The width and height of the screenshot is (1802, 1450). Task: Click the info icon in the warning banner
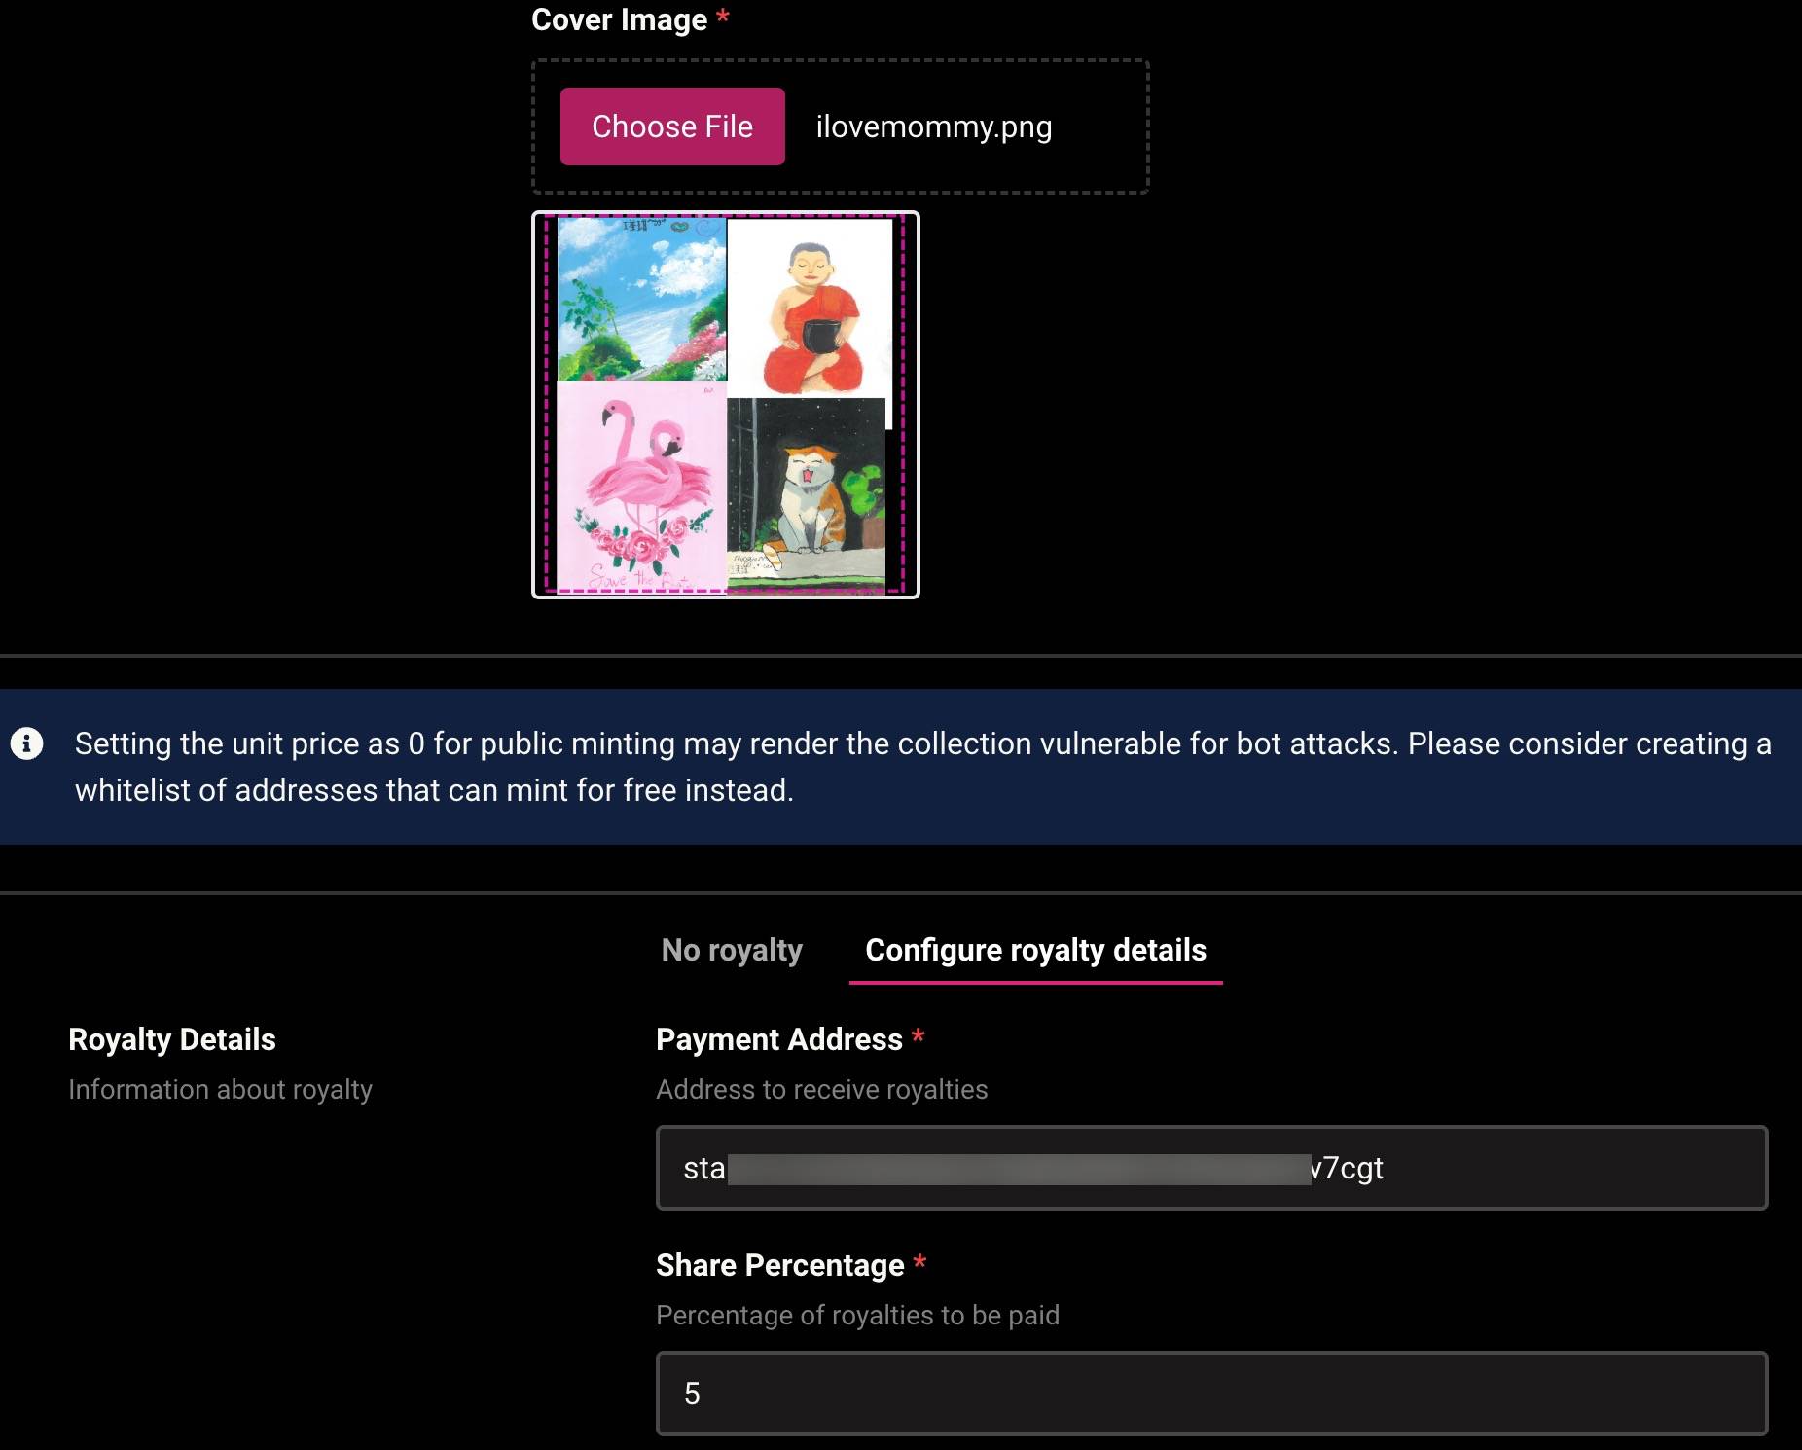26,743
